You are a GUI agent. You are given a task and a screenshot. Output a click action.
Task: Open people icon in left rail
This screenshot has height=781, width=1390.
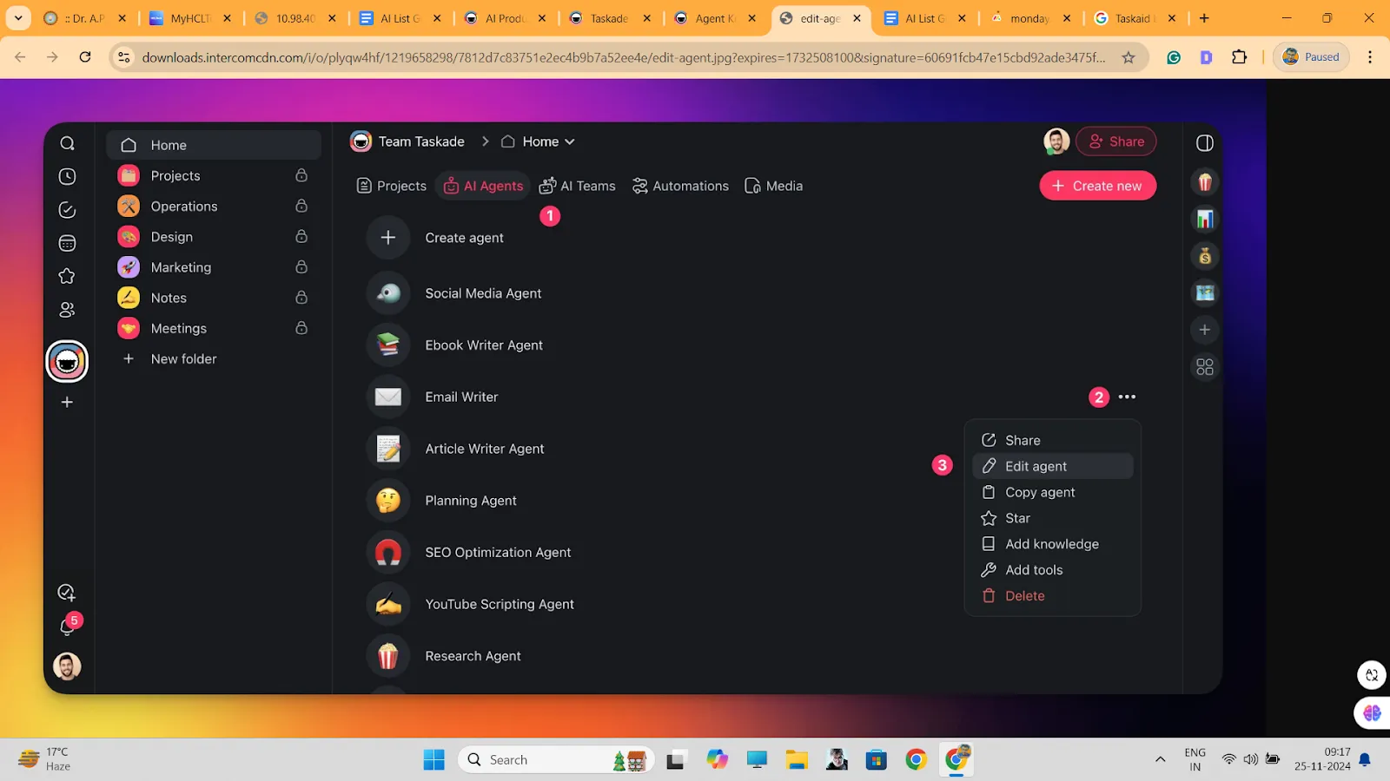(x=67, y=310)
